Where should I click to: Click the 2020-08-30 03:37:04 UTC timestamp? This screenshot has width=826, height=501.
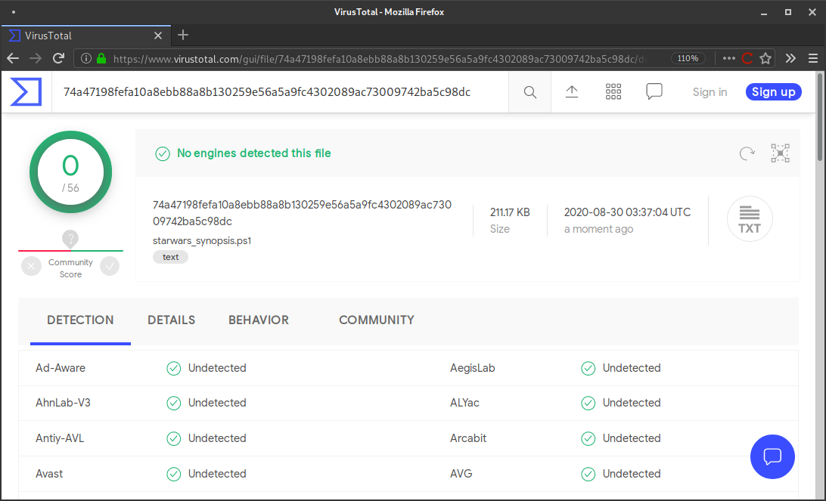pos(627,212)
